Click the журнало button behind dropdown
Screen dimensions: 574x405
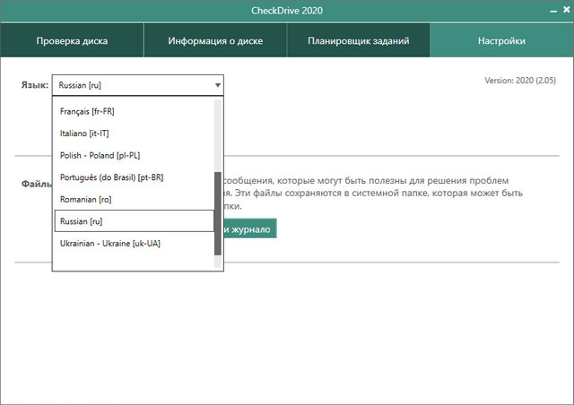(250, 229)
